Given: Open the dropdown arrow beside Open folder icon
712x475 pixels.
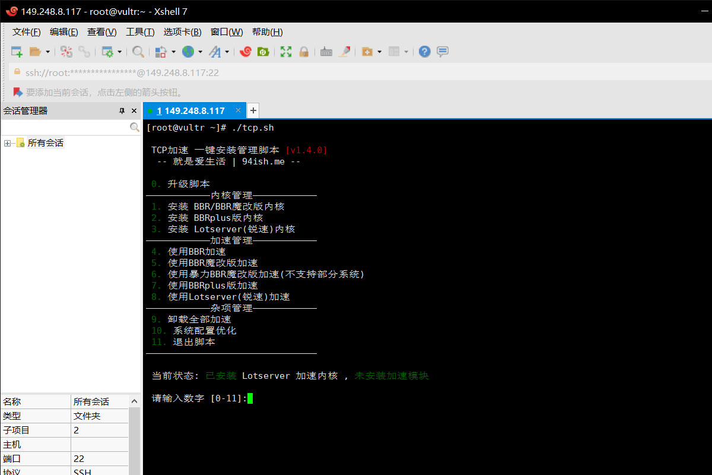Looking at the screenshot, I should (48, 52).
